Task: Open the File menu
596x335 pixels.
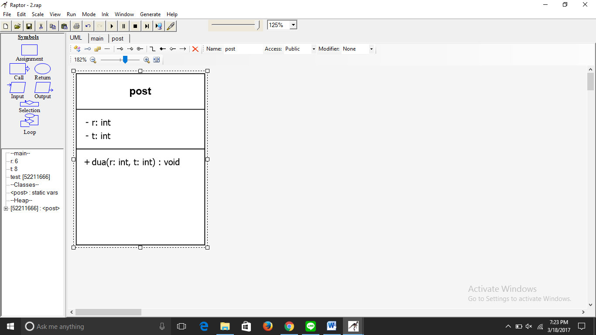Action: pyautogui.click(x=7, y=14)
